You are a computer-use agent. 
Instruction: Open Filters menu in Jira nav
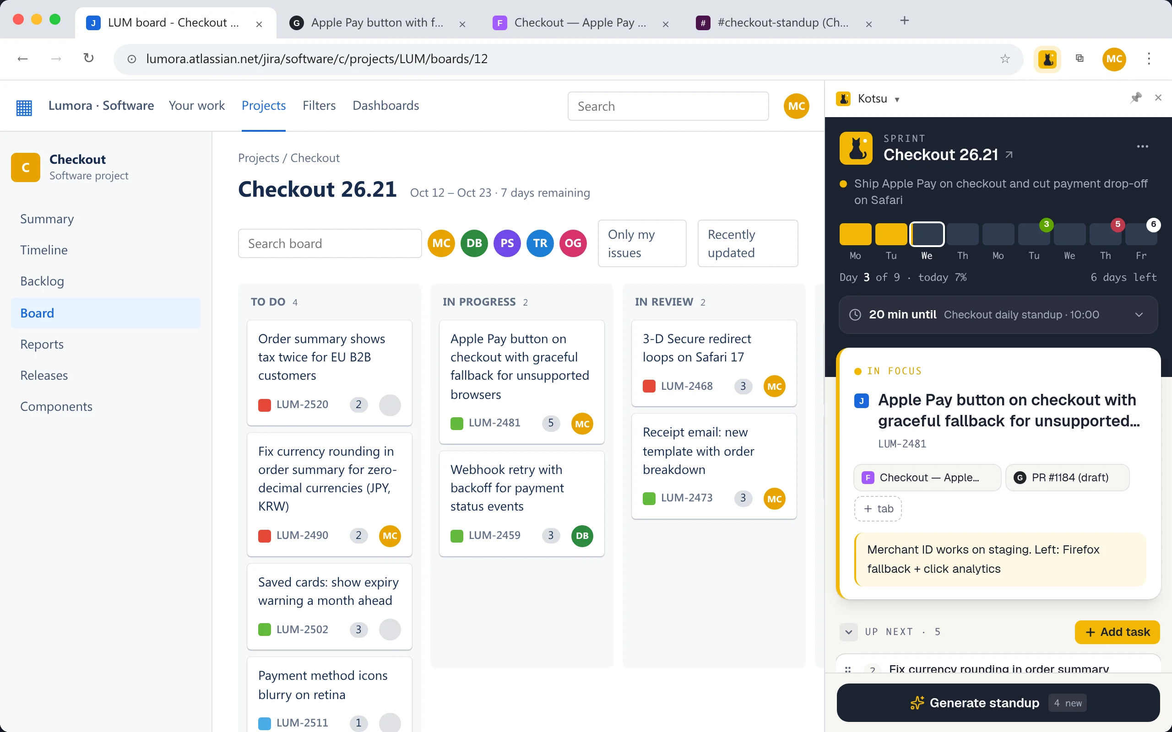point(319,106)
